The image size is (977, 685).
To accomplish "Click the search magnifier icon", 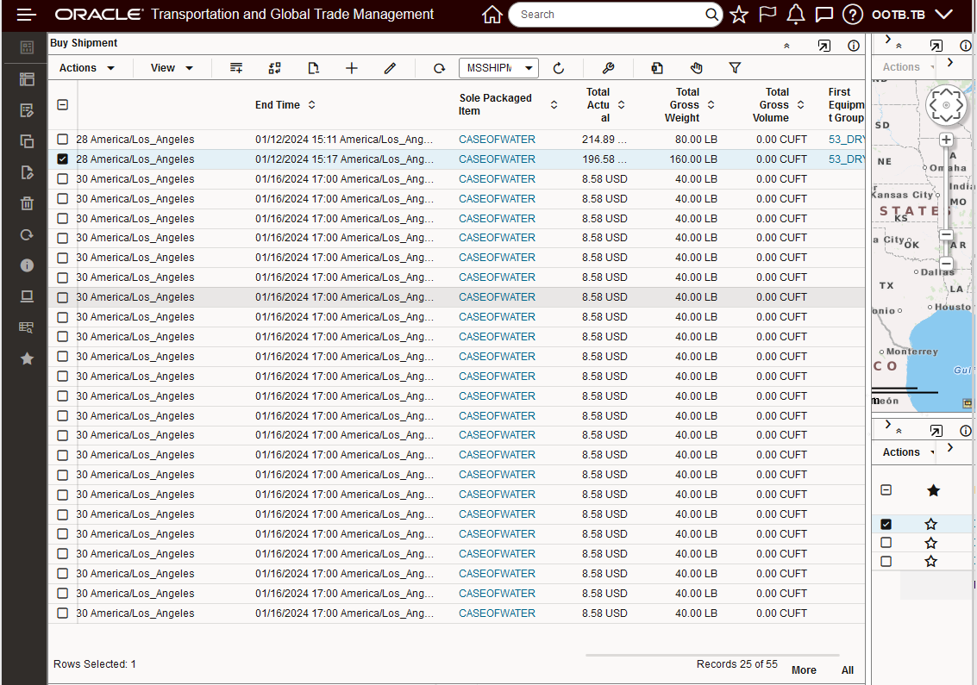I will pos(711,15).
